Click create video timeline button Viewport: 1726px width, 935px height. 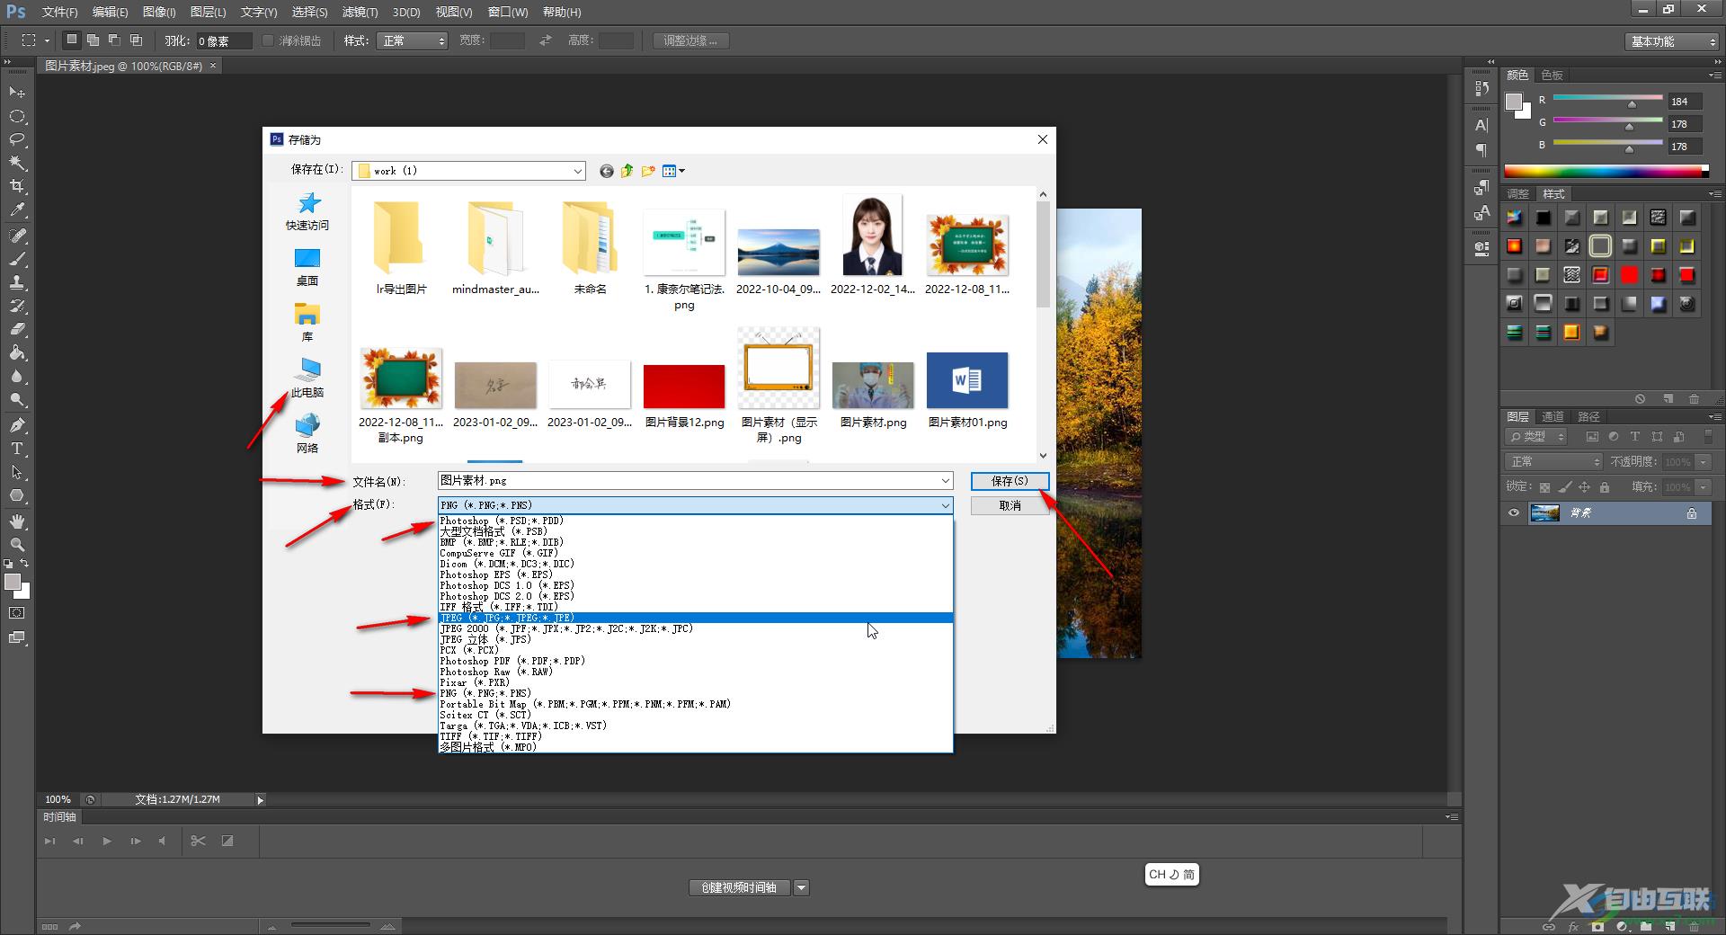coord(739,887)
